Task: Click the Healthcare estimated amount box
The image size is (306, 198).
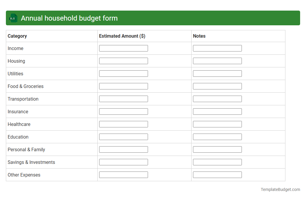Action: click(x=123, y=124)
